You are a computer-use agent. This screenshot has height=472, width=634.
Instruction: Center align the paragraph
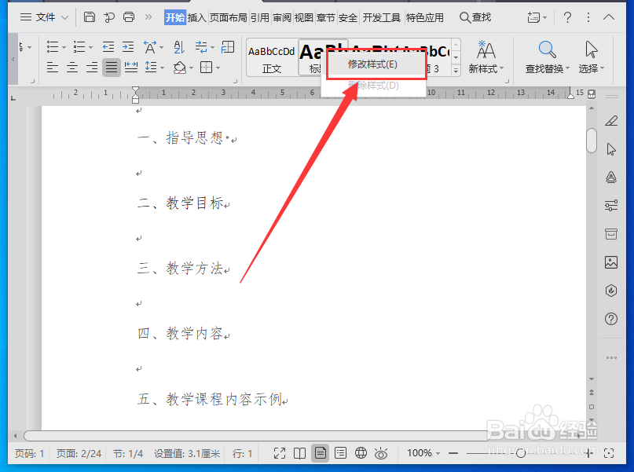click(72, 67)
